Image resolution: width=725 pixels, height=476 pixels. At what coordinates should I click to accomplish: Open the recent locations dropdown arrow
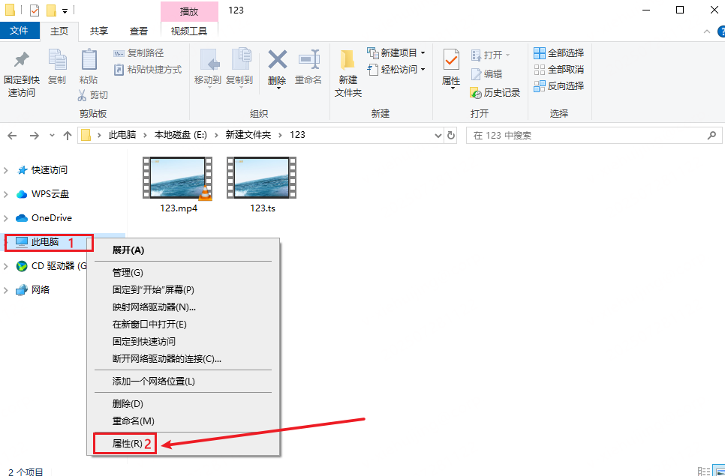point(52,135)
